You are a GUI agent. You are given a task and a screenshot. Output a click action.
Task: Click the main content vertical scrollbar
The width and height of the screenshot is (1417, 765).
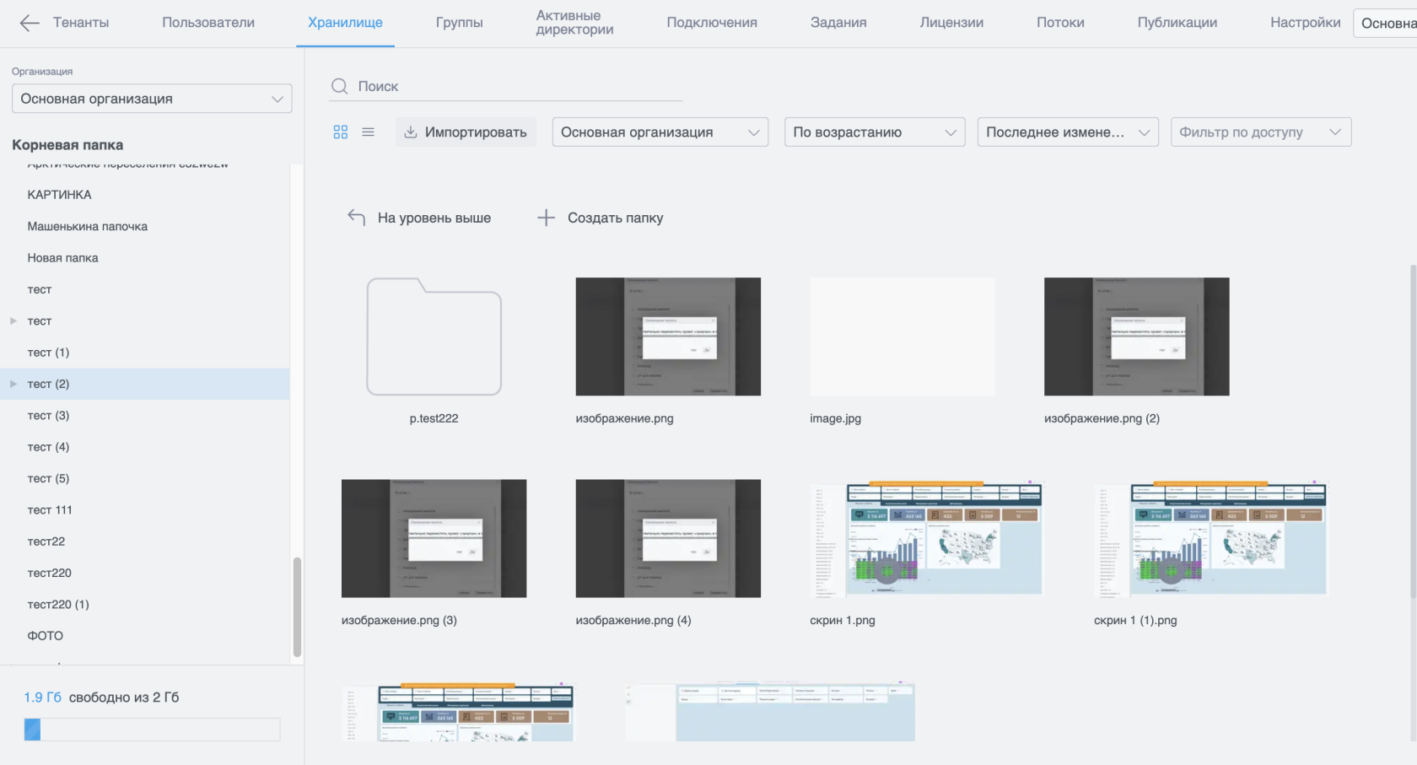(x=1413, y=430)
